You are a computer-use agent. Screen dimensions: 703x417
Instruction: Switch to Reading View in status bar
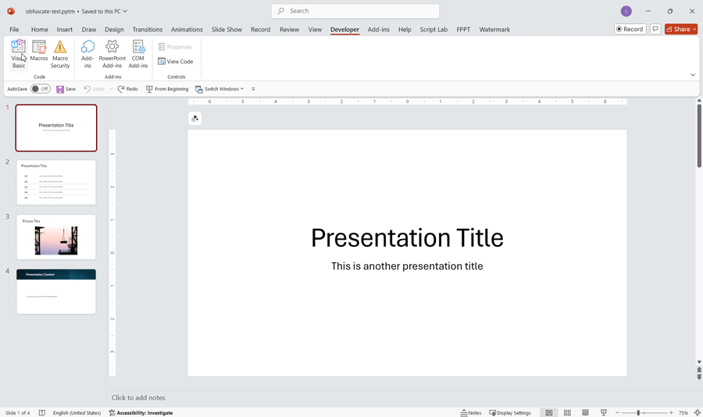click(585, 412)
